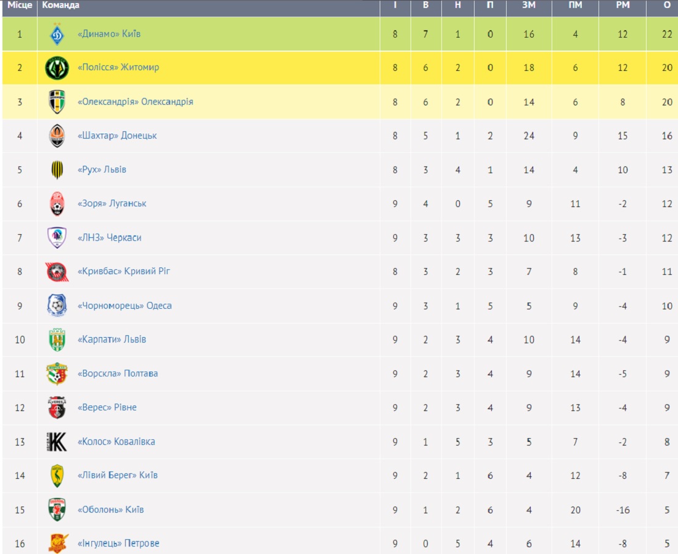Click the Chornomorets Odesa crest
Viewport: 678px width, 554px height.
pyautogui.click(x=57, y=305)
